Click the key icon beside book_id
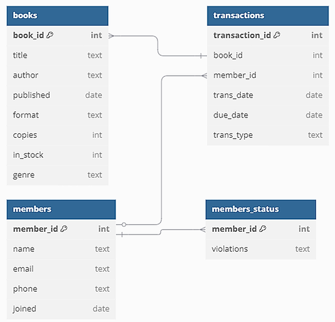Screen dimensions: 335x322 (50, 35)
